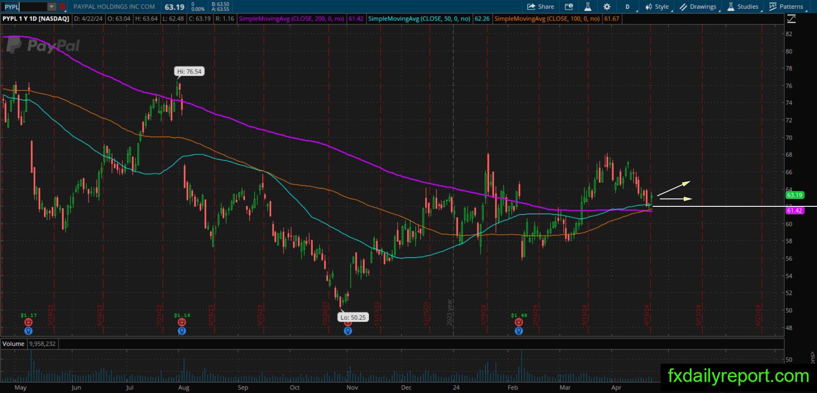Click the 'PYPL 1 Y 1D [NASDAQ]' chart label
This screenshot has height=393, width=817.
(x=36, y=19)
